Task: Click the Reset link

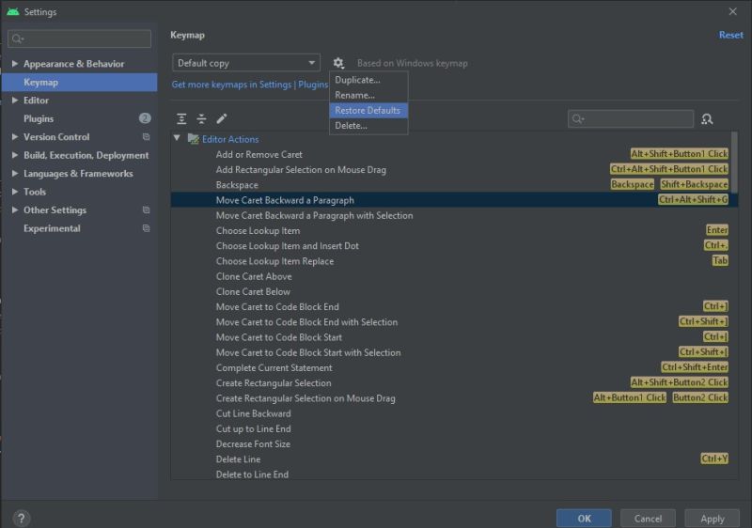Action: point(731,35)
